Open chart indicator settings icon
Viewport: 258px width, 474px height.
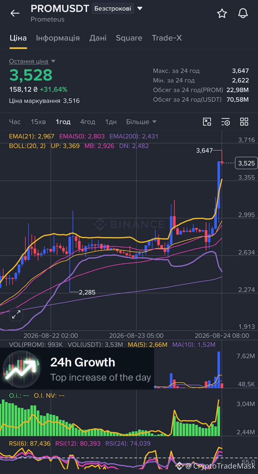tap(226, 122)
